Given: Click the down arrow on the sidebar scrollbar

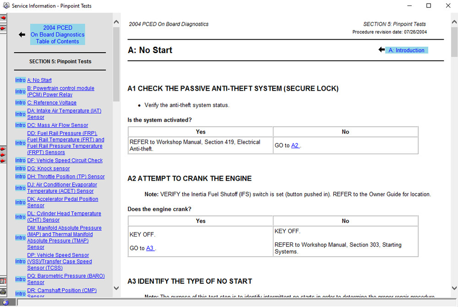Looking at the screenshot, I should coord(116,288).
